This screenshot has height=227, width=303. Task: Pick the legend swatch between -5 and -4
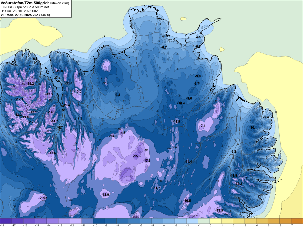point(157,221)
